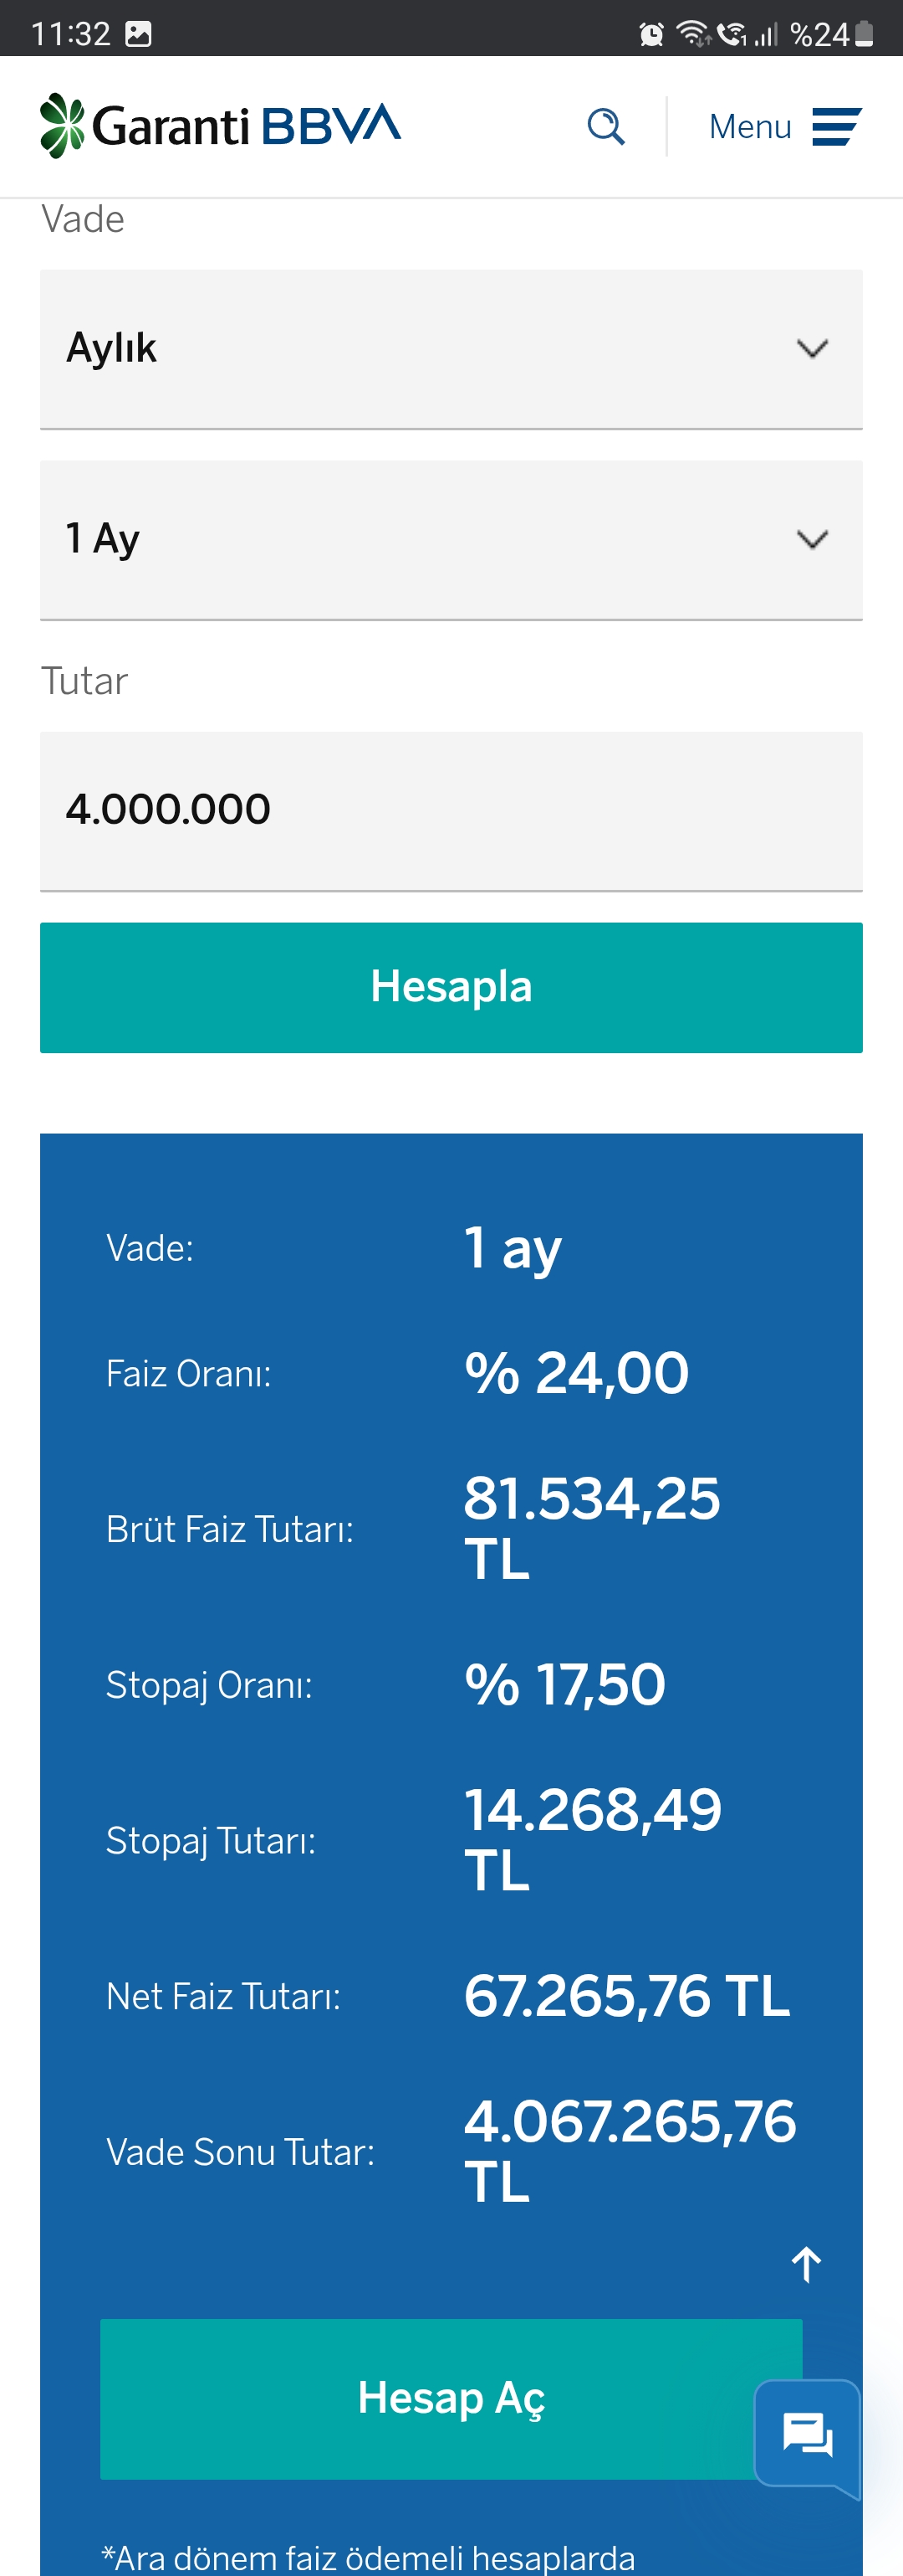Image resolution: width=903 pixels, height=2576 pixels.
Task: Open the Menu label in header
Action: click(x=749, y=127)
